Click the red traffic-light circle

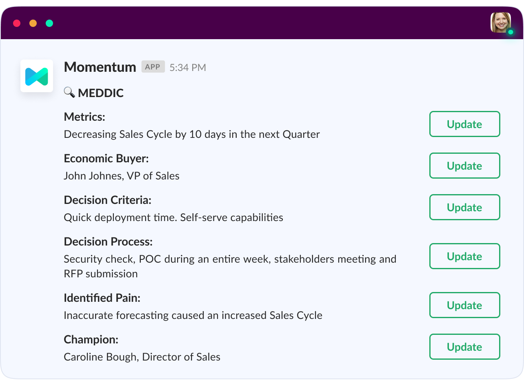point(16,23)
